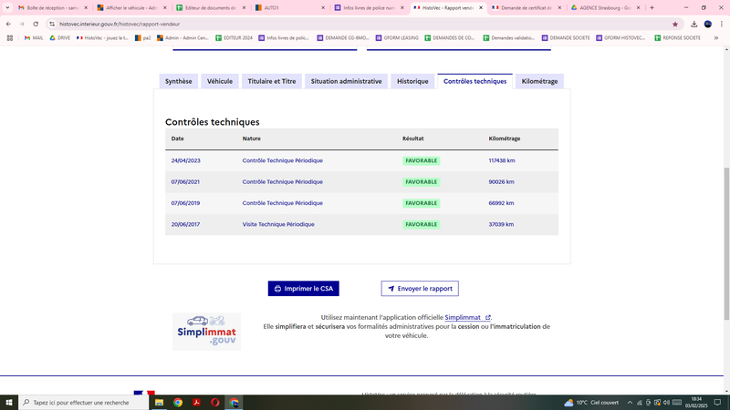730x410 pixels.
Task: Switch to the Véhicule tab
Action: (220, 81)
